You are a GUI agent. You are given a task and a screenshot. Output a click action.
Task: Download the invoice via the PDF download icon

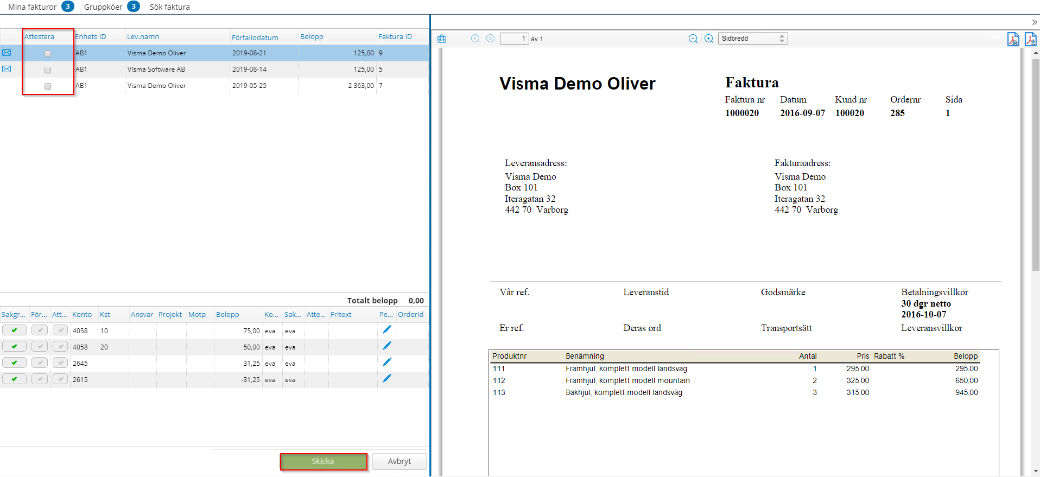pyautogui.click(x=1030, y=39)
